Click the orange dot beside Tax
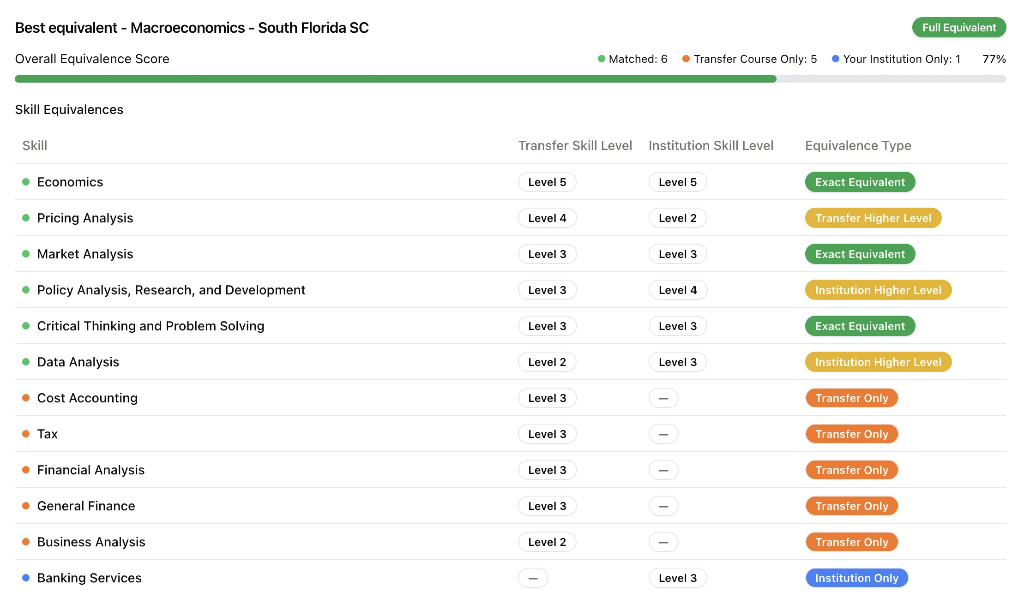The width and height of the screenshot is (1024, 611). click(x=26, y=434)
